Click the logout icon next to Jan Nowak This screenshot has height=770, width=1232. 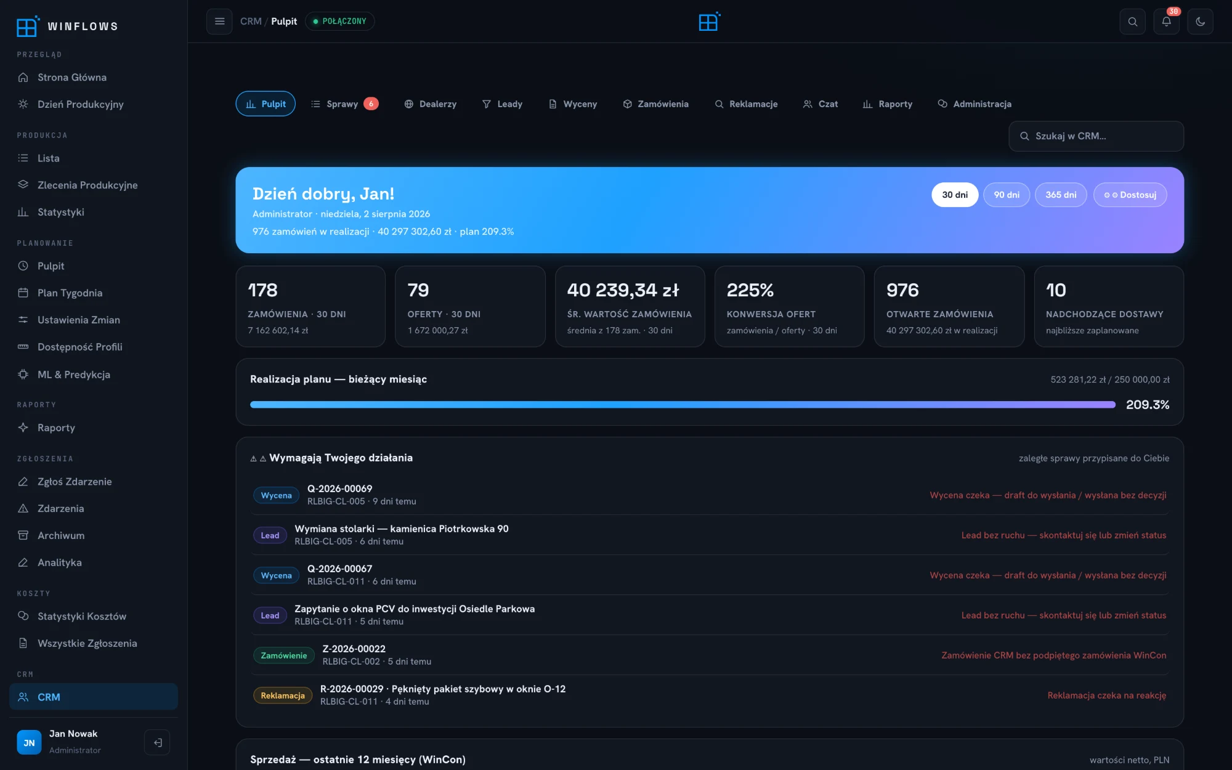157,742
